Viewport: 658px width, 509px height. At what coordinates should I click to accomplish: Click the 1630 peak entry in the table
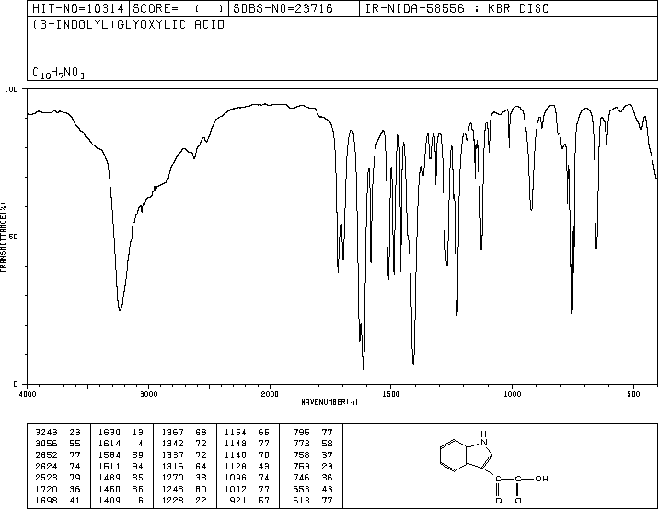[110, 433]
